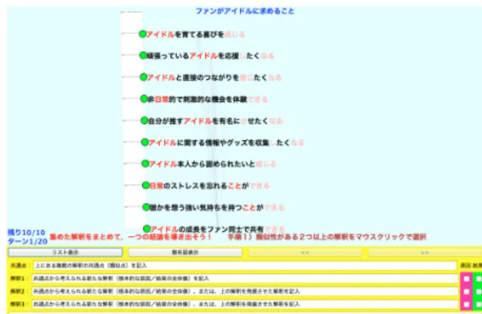Focus the 解釈3 input field

coord(245,304)
